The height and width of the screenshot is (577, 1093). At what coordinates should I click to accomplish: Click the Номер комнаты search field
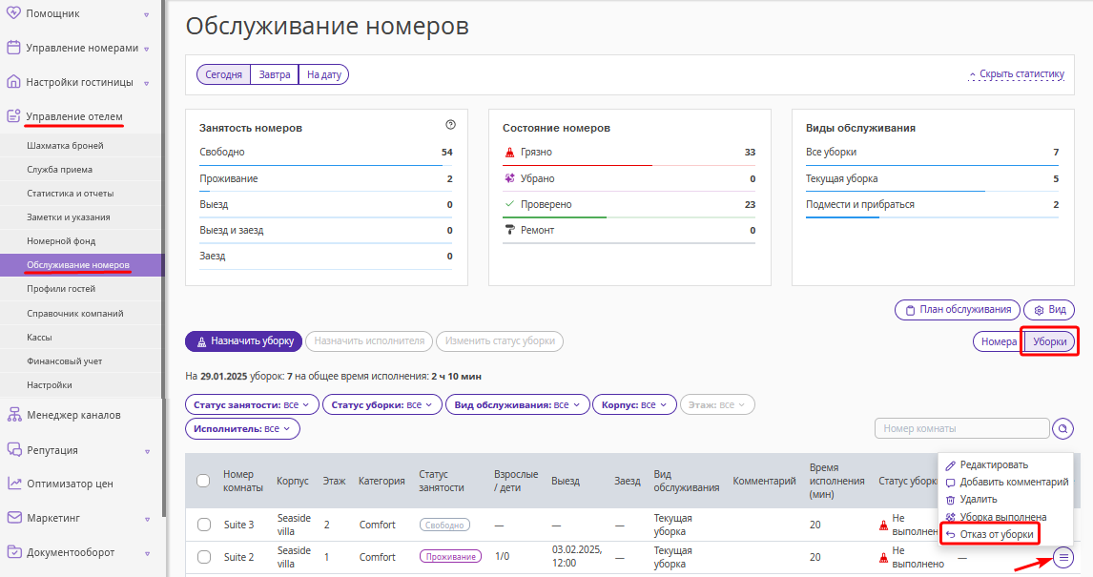point(962,428)
